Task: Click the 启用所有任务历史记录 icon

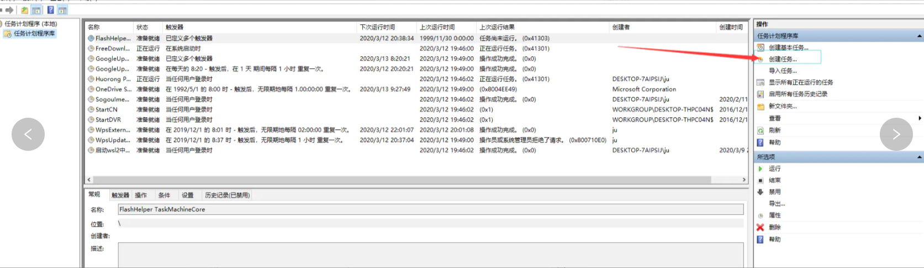Action: click(761, 94)
